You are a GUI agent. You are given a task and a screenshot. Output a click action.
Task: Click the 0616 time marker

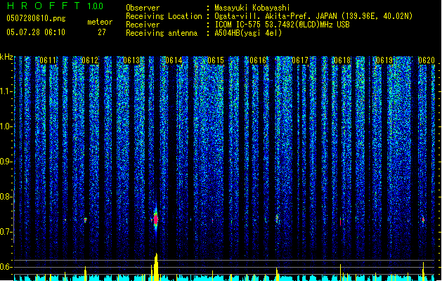point(258,60)
